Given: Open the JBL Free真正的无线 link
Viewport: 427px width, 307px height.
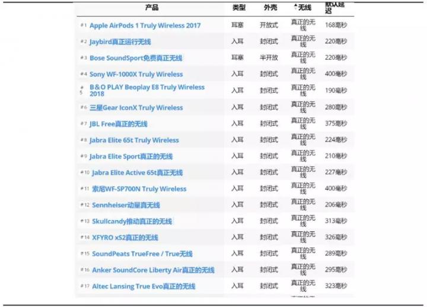Looking at the screenshot, I should [x=119, y=124].
